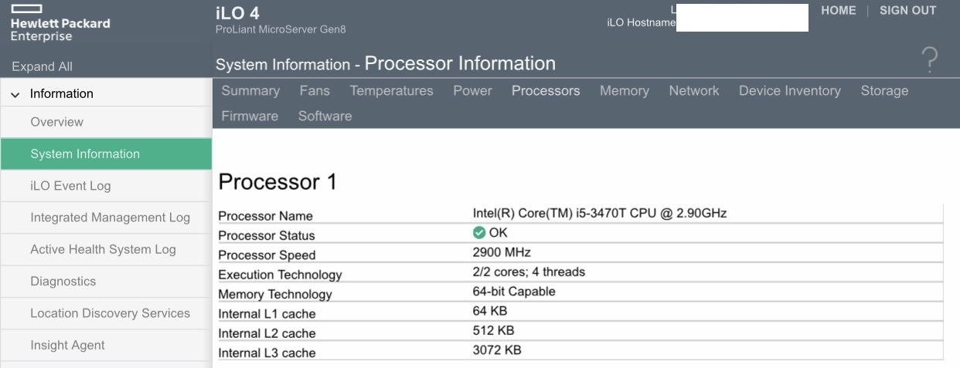The width and height of the screenshot is (960, 368).
Task: Open the iLO Event Log item
Action: pyautogui.click(x=70, y=186)
